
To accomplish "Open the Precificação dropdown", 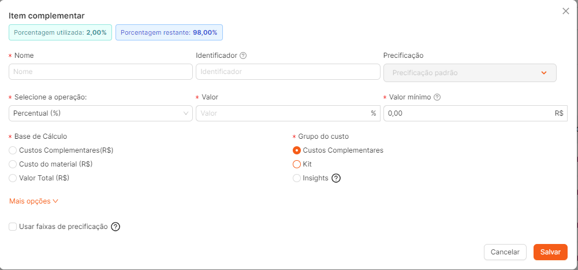I will (470, 73).
